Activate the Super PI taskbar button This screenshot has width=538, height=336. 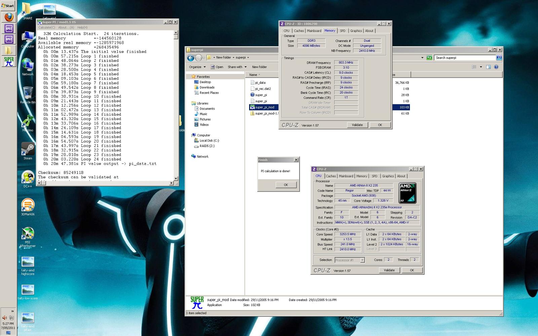(x=9, y=62)
